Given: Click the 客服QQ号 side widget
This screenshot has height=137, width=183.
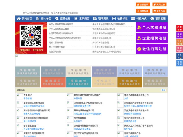Looking at the screenshot, I should tap(179, 49).
